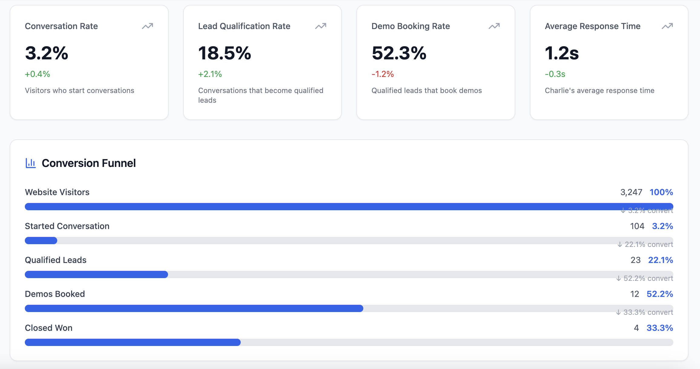700x369 pixels.
Task: Click the 1.2s Average Response Time value
Action: pos(562,53)
